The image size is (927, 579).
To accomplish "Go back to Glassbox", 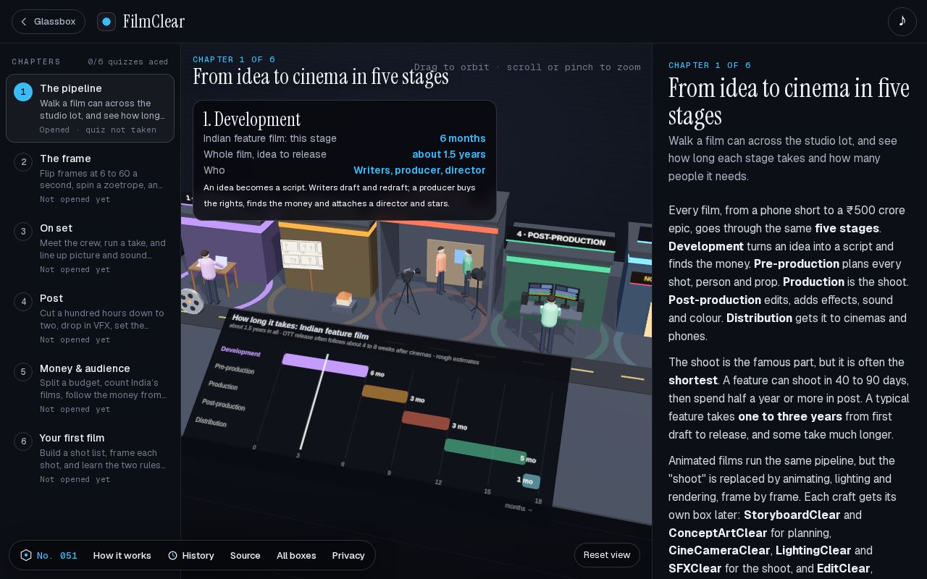I will (49, 22).
